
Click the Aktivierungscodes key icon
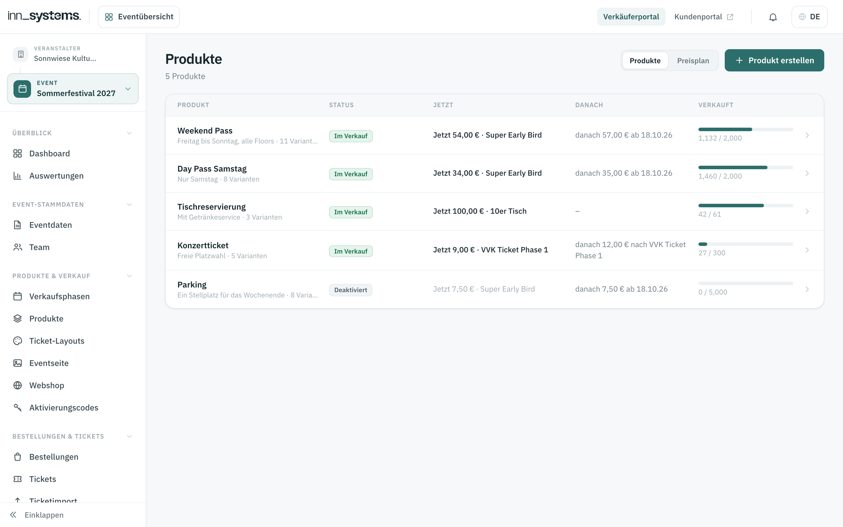coord(18,408)
